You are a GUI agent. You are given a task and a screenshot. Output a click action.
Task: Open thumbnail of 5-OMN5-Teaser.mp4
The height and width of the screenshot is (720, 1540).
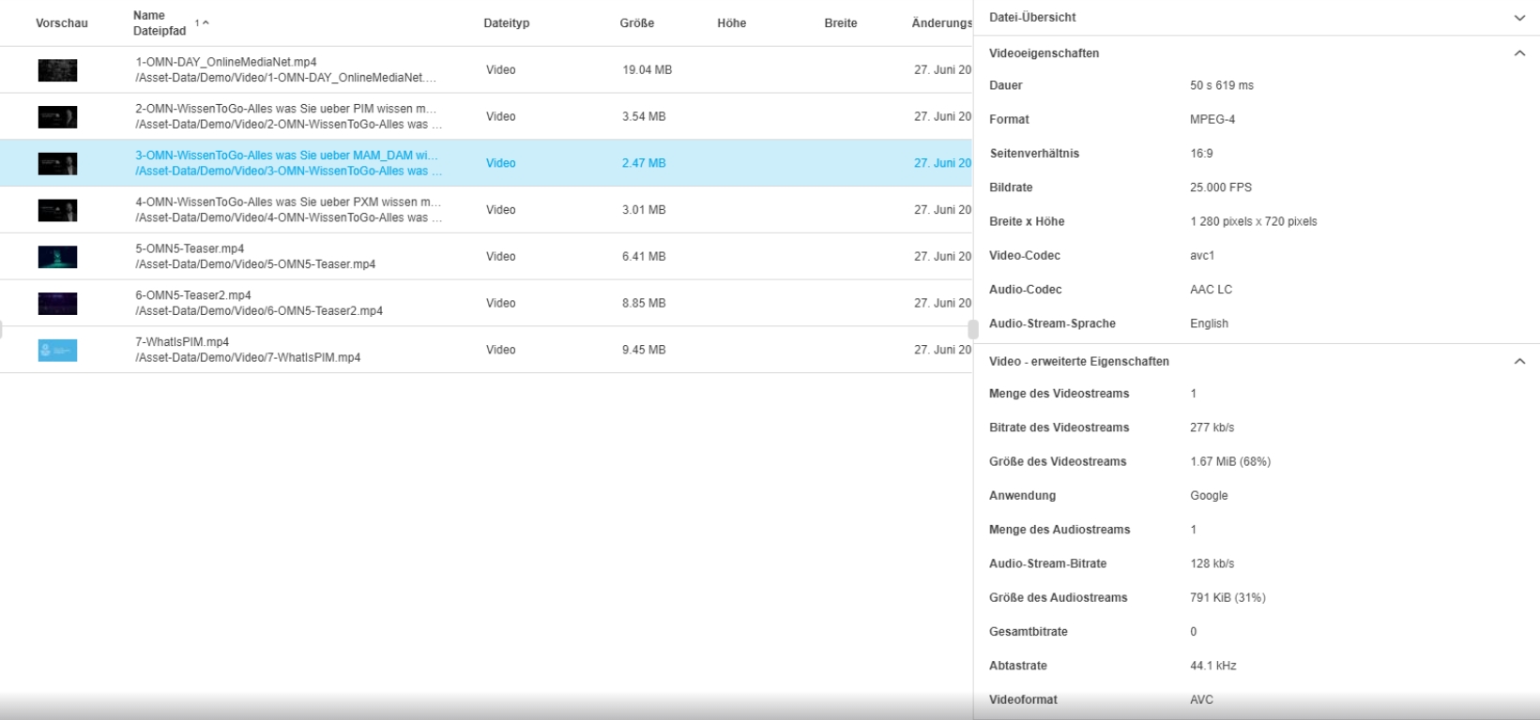tap(57, 257)
